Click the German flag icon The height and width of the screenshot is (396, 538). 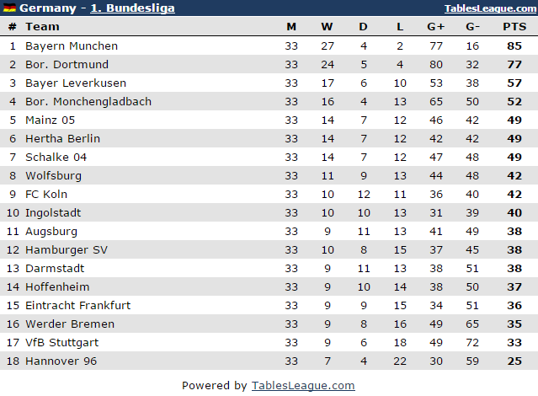pos(10,8)
